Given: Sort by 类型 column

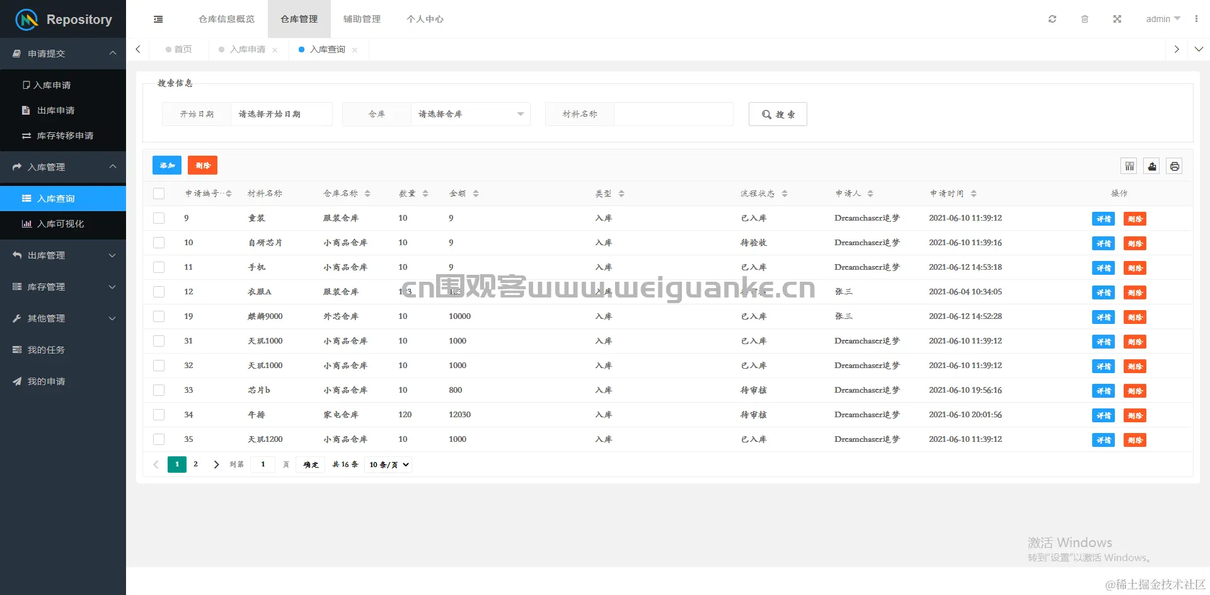Looking at the screenshot, I should (x=621, y=194).
